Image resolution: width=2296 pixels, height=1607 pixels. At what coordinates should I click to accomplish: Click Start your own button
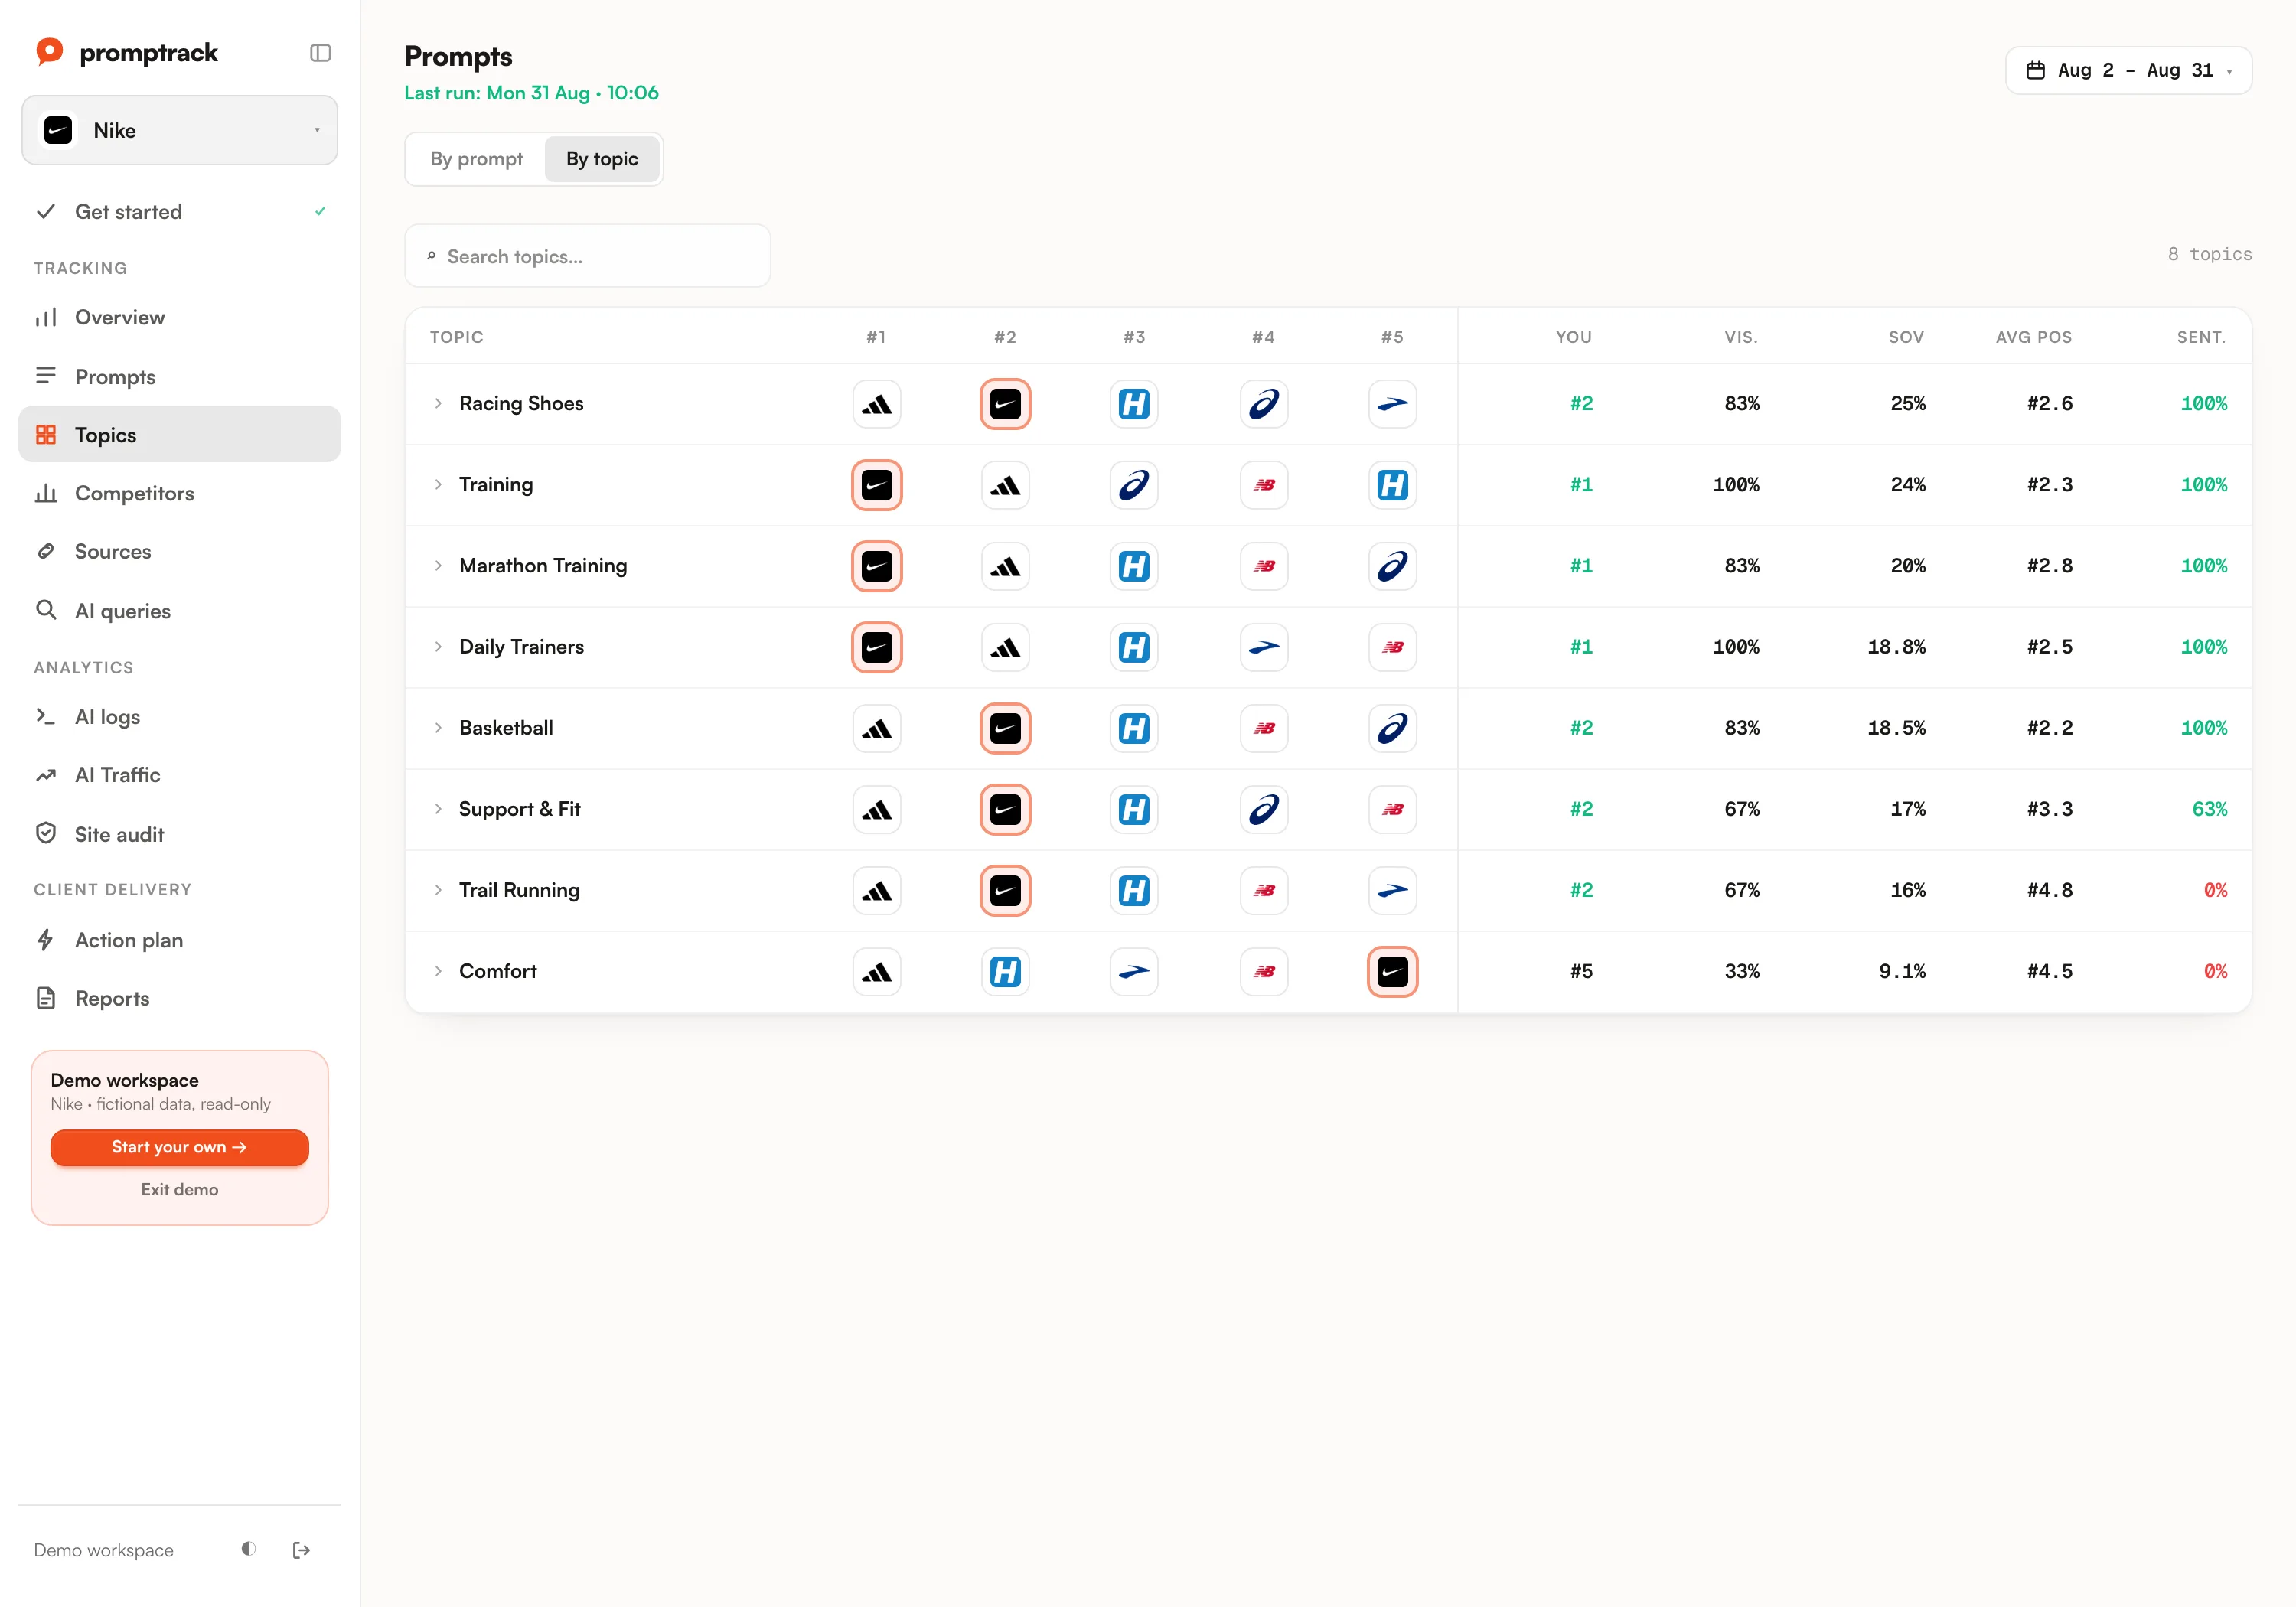point(180,1147)
